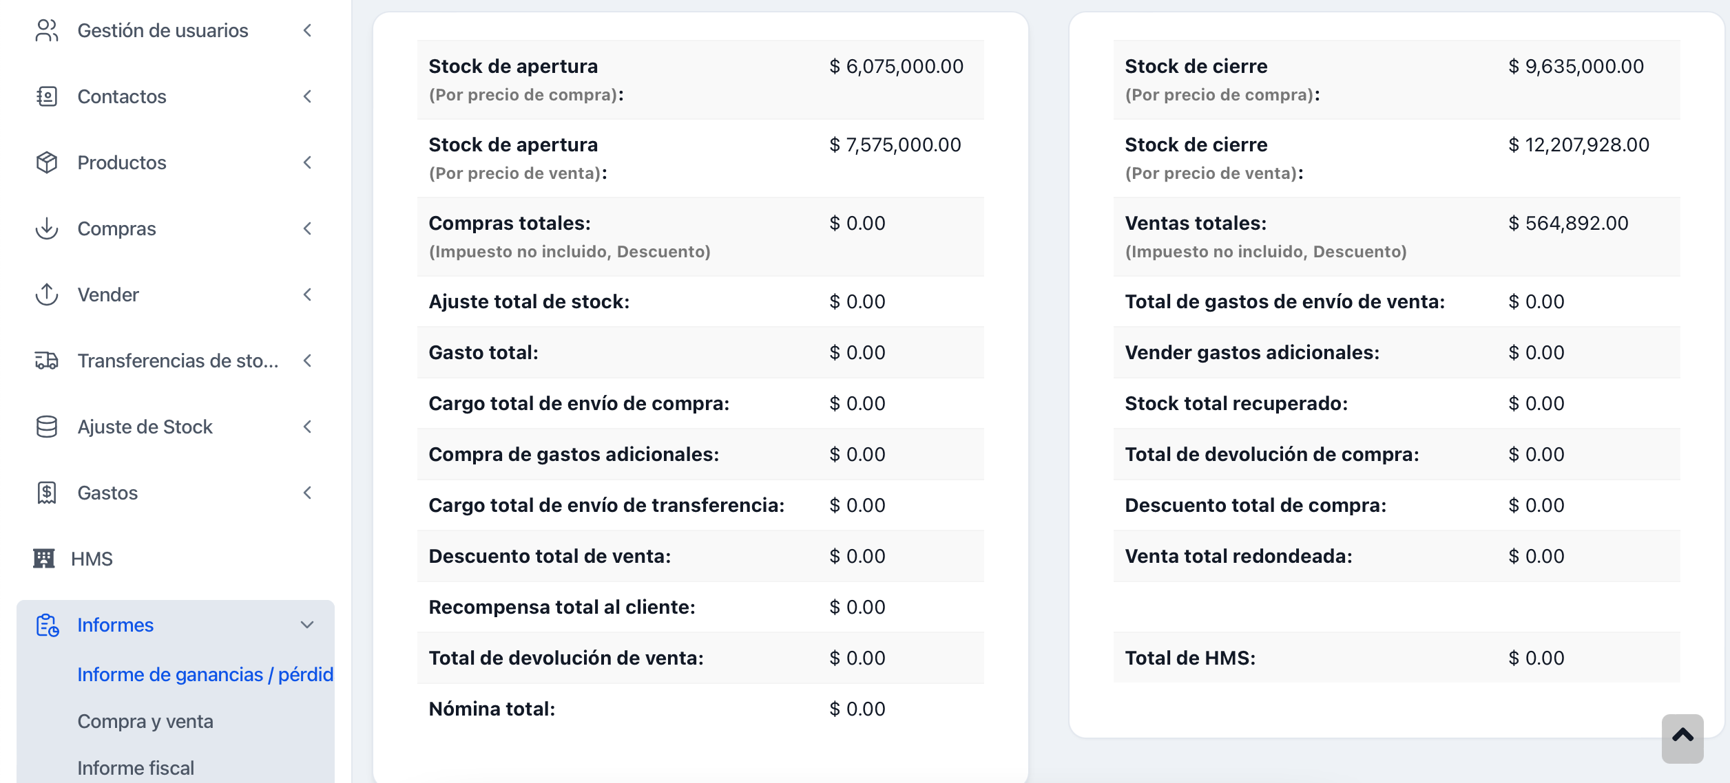Open the Informe fiscal entry

tap(136, 768)
